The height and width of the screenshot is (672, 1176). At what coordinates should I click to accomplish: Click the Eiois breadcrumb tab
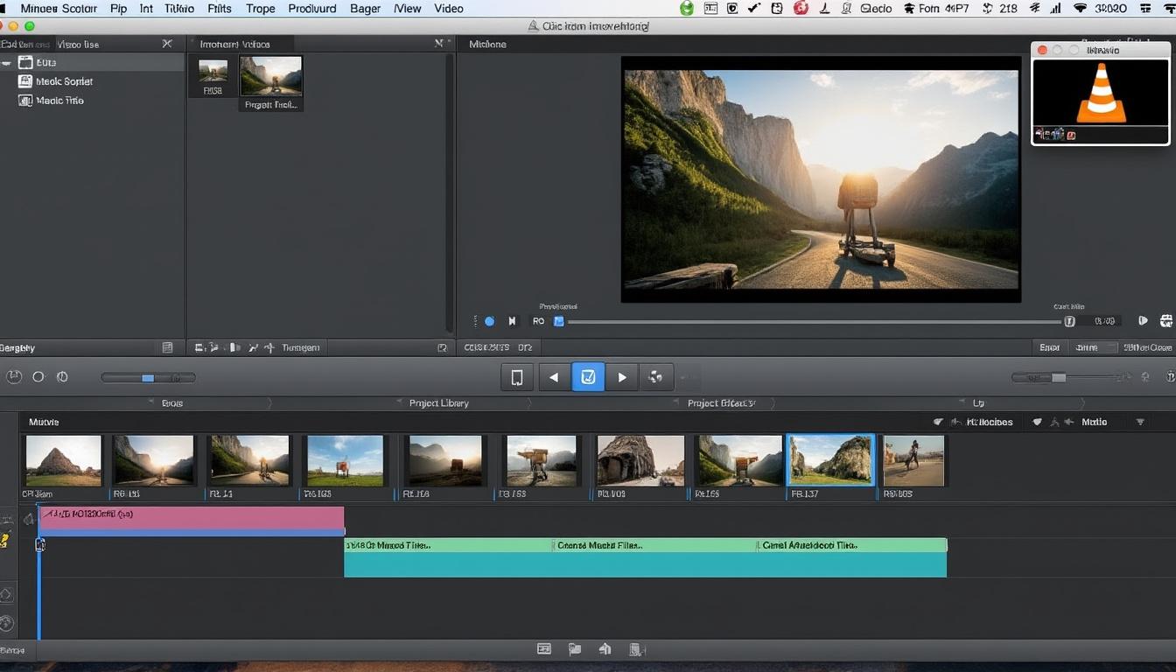(172, 403)
